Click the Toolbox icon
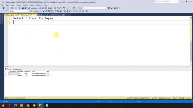193x108 pixels. (x=115, y=8)
